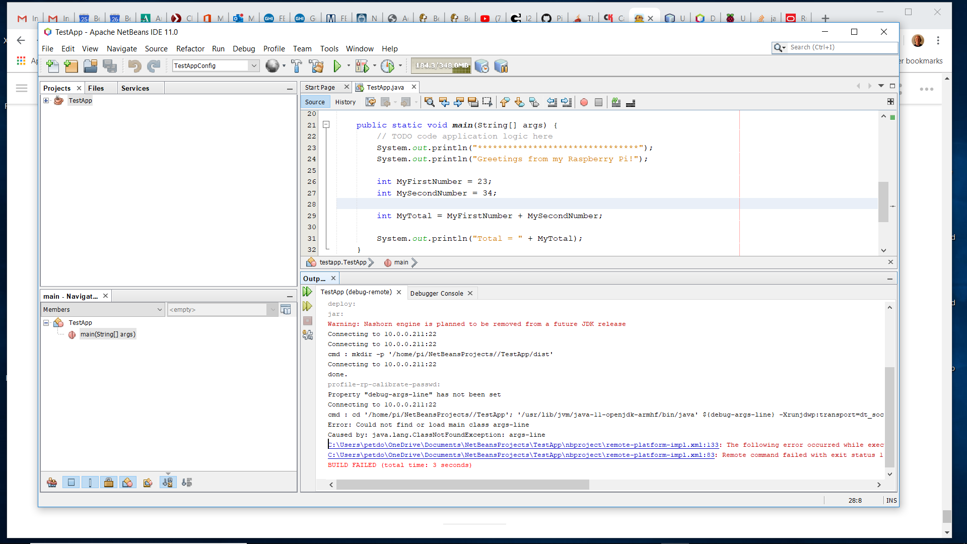The height and width of the screenshot is (544, 967).
Task: Clean and Build the main project
Action: pyautogui.click(x=316, y=66)
